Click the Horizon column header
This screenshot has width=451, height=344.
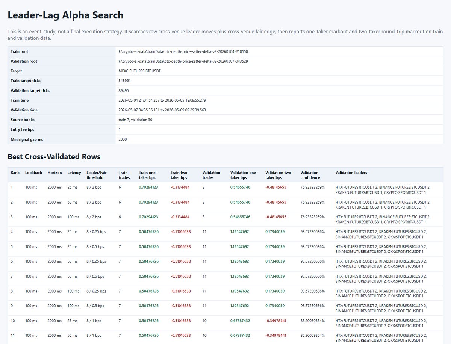54,173
